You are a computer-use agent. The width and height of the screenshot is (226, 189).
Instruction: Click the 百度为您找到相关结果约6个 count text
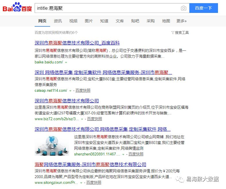[x=56, y=33]
